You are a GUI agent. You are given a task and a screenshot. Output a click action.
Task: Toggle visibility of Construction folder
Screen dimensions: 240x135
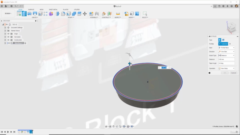[x=8, y=40]
